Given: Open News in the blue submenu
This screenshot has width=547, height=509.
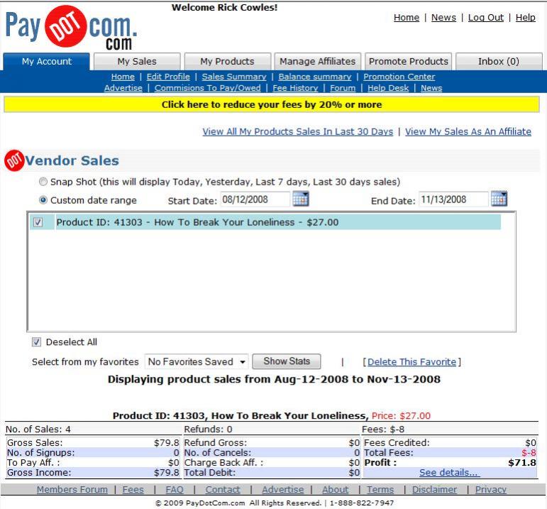Looking at the screenshot, I should click(431, 88).
